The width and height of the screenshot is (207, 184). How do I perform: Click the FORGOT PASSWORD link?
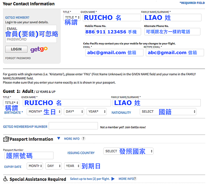tap(18, 58)
